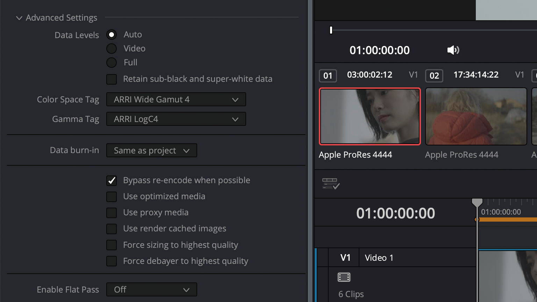The image size is (537, 302).
Task: Click the viewer scrubber playhead handle
Action: pyautogui.click(x=331, y=30)
